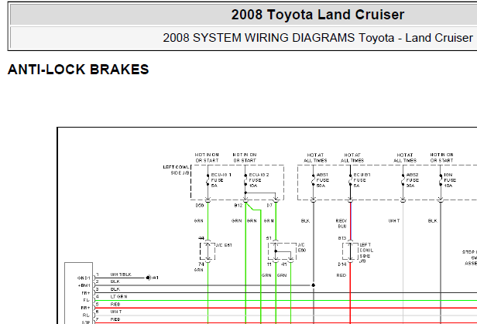
Task: Click 'GRN' wire label below D58
Action: pos(199,220)
